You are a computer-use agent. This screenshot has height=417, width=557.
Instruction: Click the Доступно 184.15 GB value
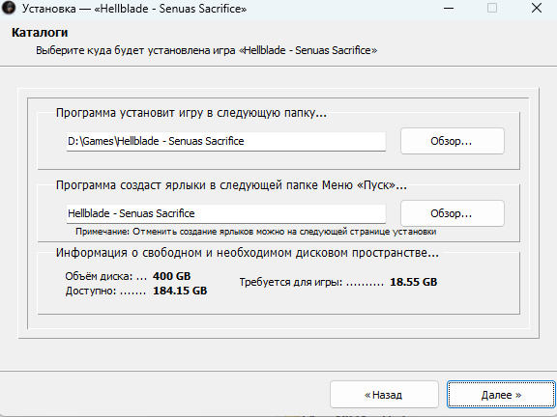(x=180, y=291)
